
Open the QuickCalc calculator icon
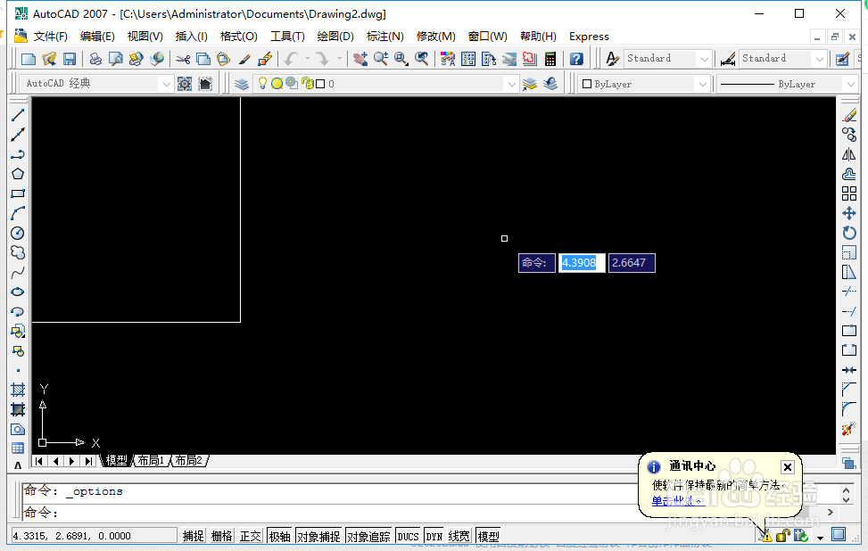tap(550, 59)
